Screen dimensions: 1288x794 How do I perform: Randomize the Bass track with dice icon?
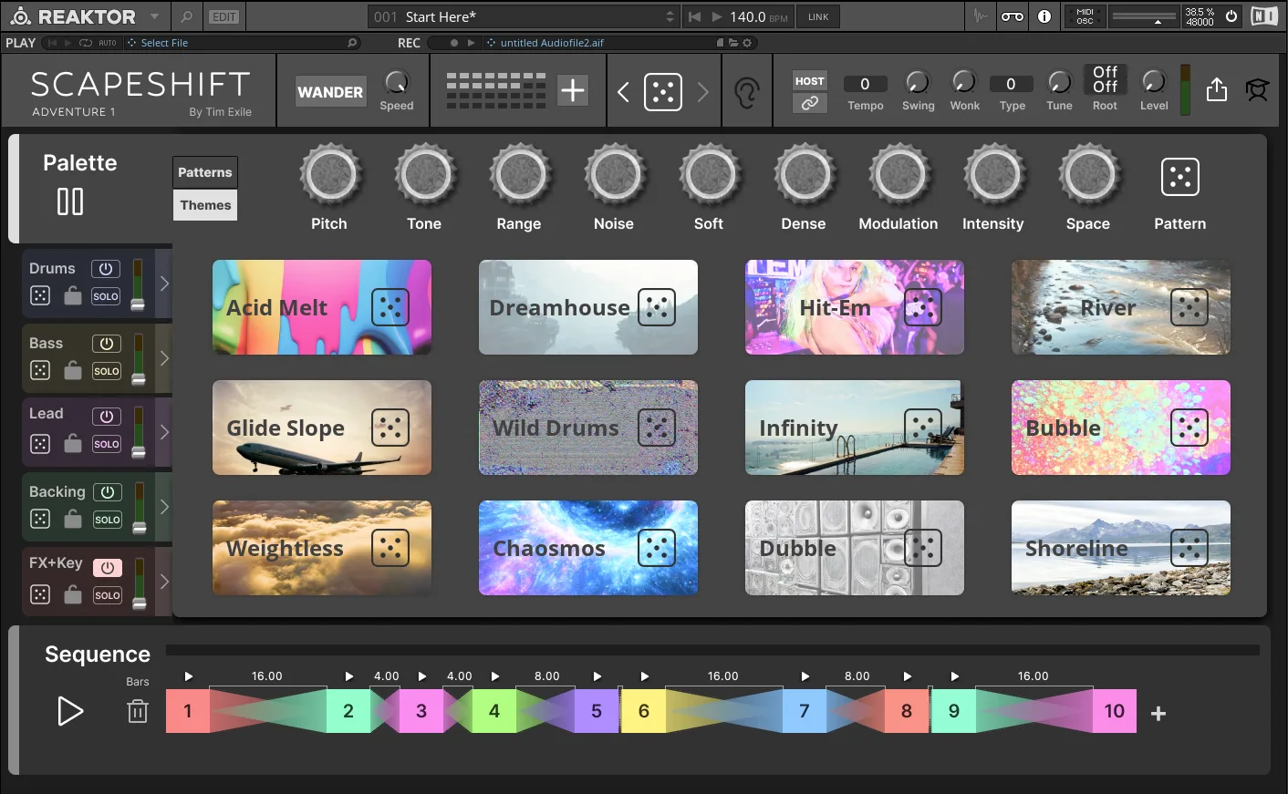(x=40, y=370)
